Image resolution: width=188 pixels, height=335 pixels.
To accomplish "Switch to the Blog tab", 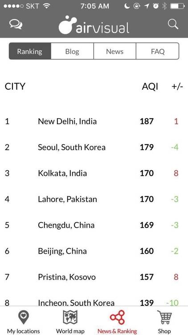I will coord(72,51).
